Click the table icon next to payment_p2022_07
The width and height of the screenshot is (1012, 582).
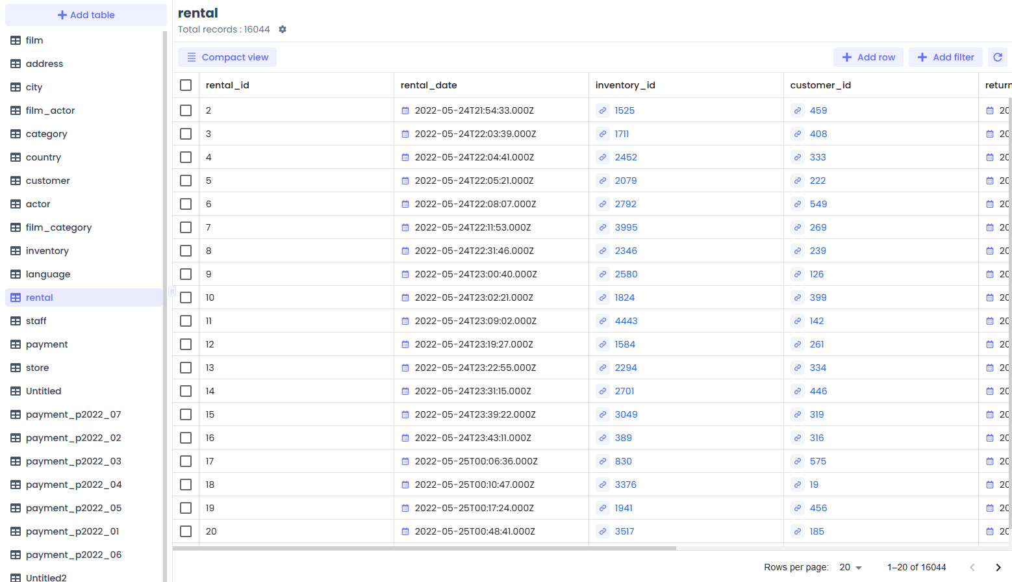point(16,414)
